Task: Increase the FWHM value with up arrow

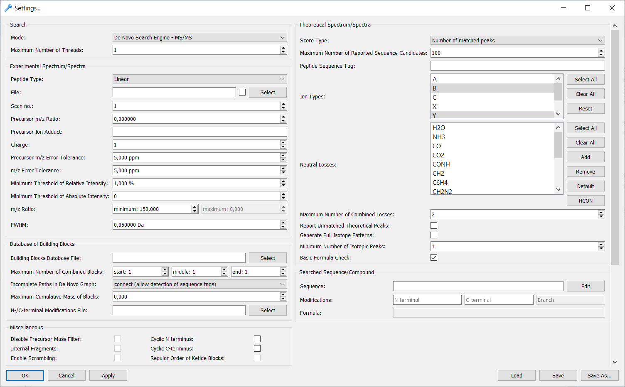Action: (283, 223)
